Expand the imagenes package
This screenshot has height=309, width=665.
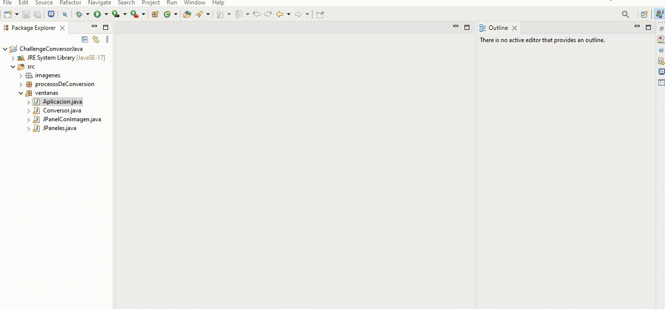(21, 75)
